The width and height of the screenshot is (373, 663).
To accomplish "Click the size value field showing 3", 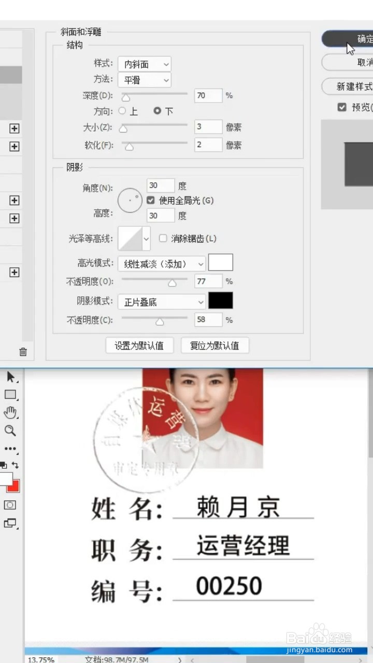I will (208, 127).
